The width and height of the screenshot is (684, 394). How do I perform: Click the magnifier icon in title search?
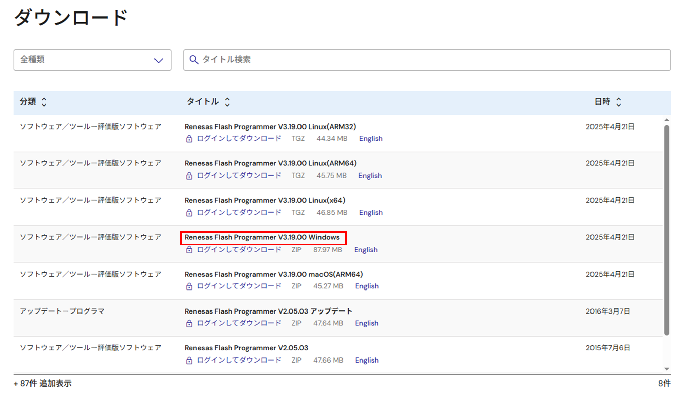[193, 60]
